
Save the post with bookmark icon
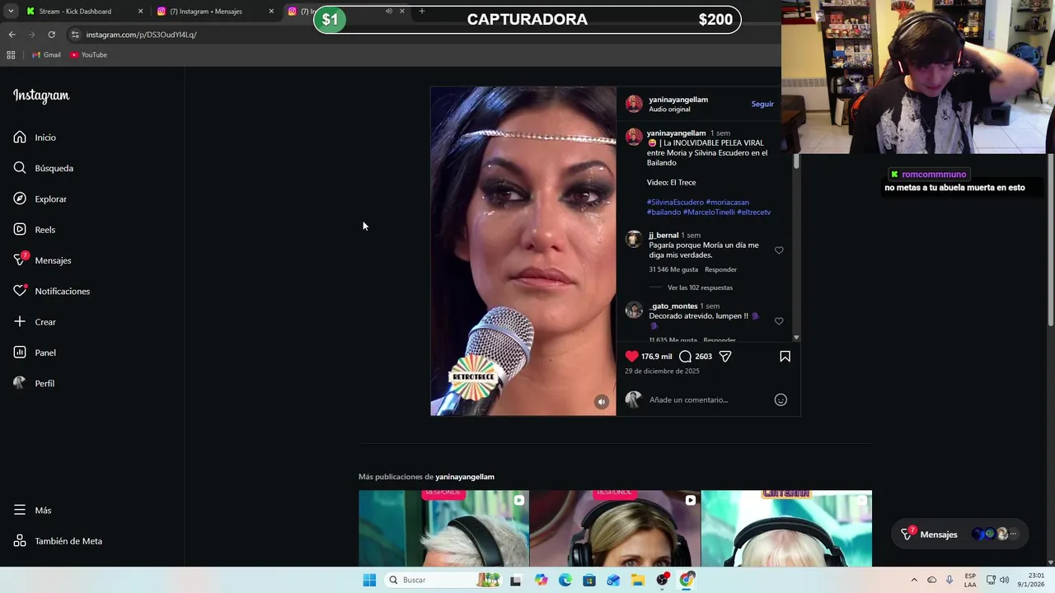point(785,357)
